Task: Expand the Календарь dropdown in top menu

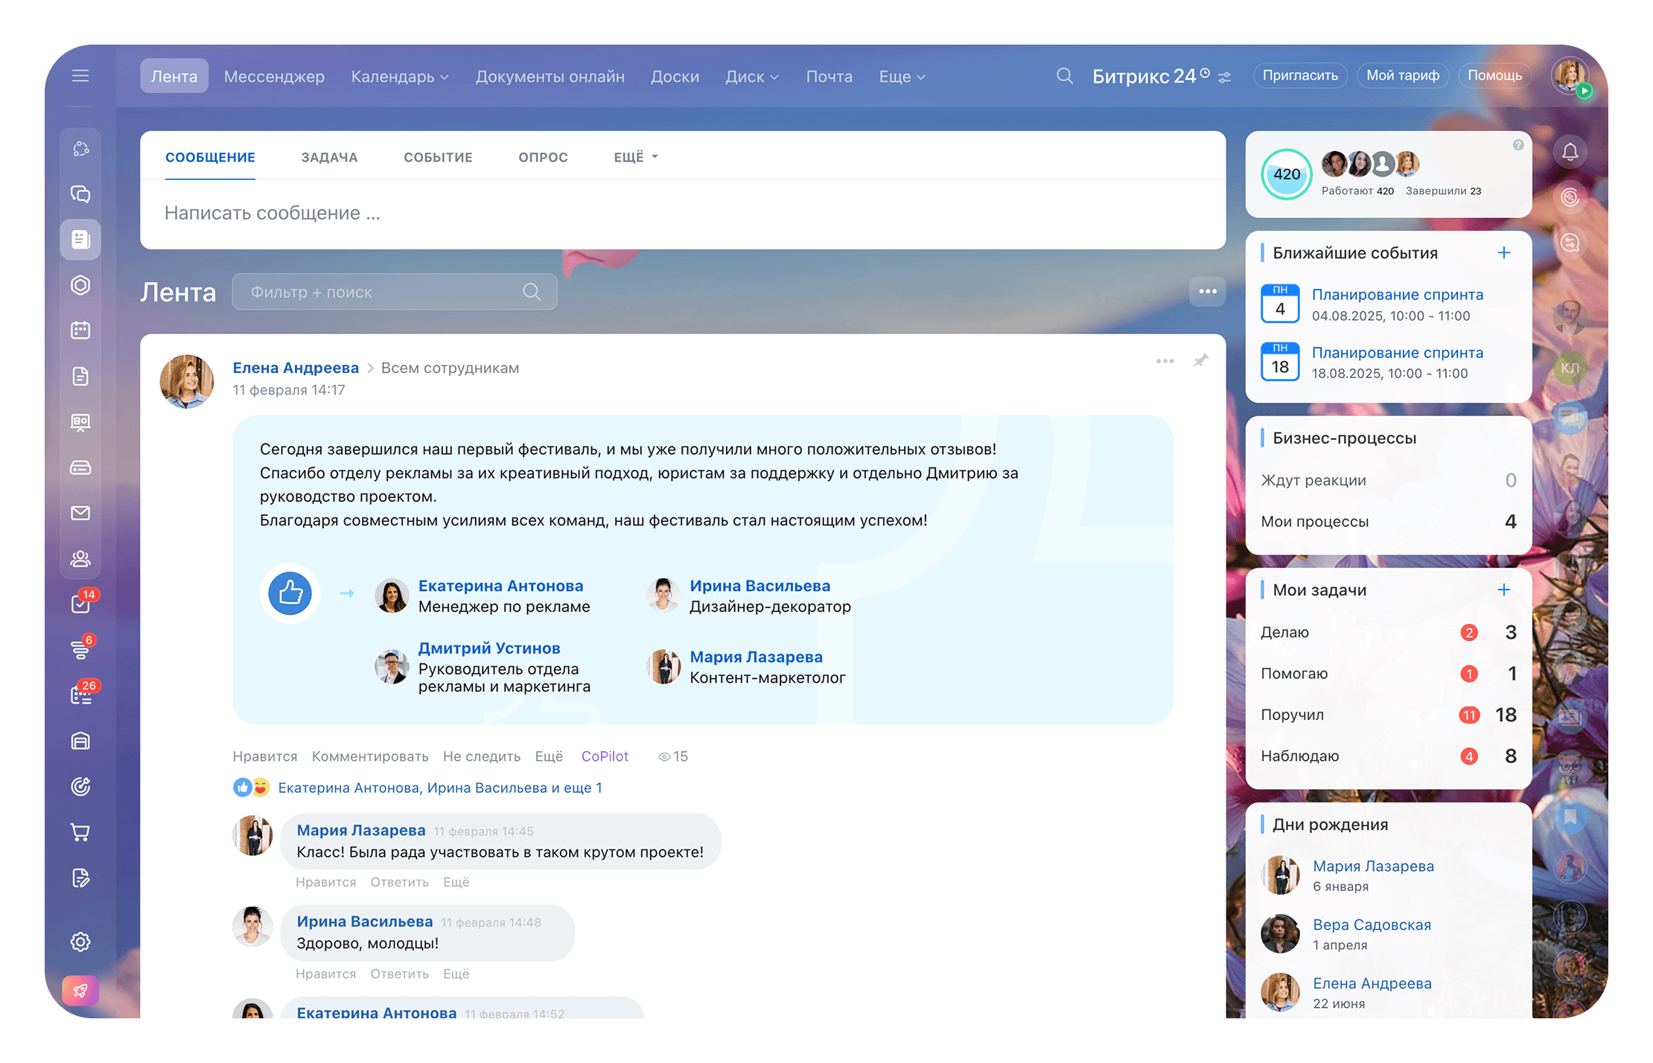Action: click(x=400, y=77)
